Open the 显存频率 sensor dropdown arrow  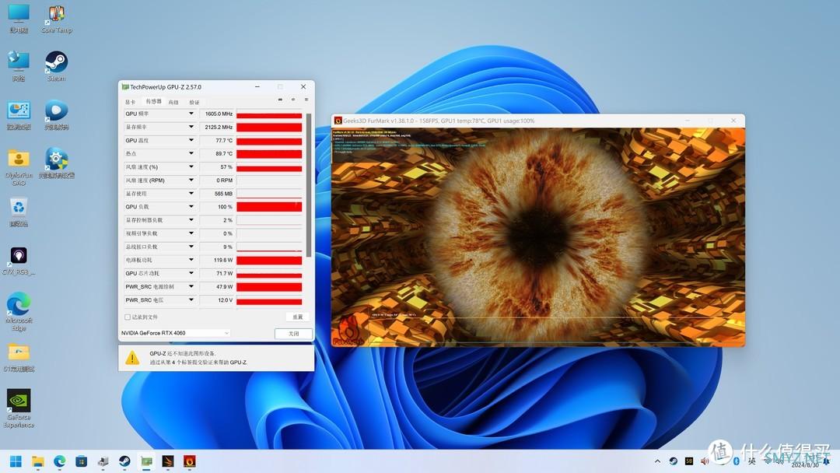[x=191, y=127]
